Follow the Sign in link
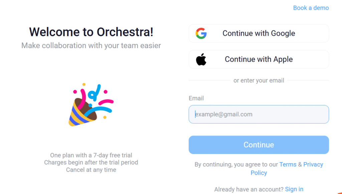 [294, 189]
